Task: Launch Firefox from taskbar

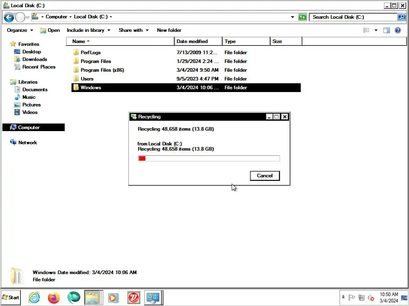Action: pos(54,298)
